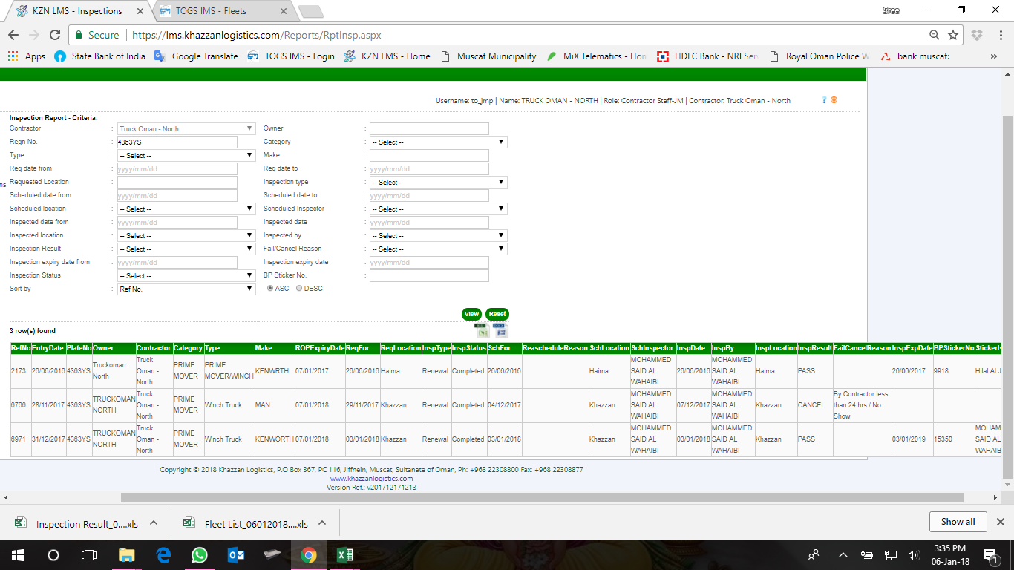Bookmark this page with star icon

[953, 35]
